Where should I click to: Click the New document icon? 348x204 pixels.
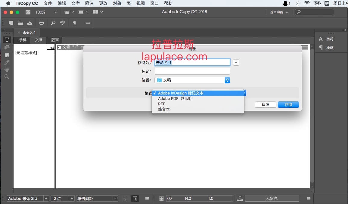(11, 23)
